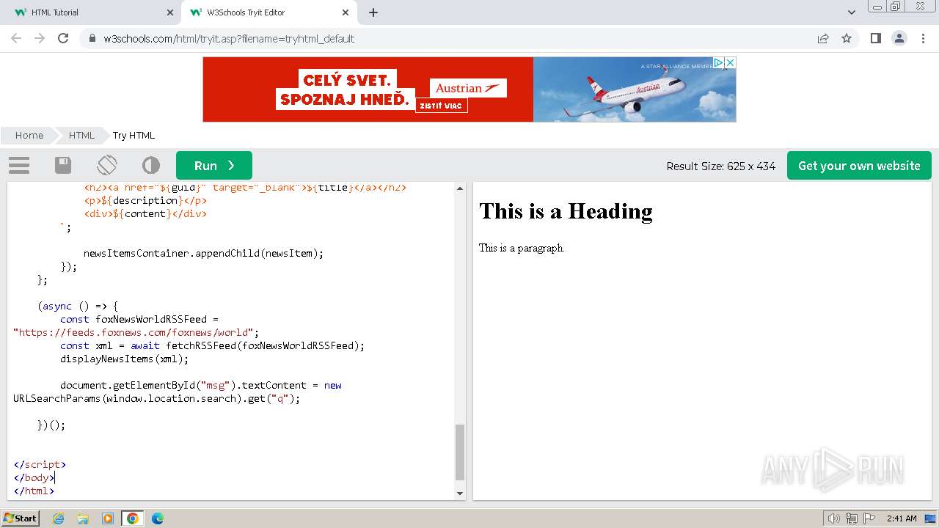Click the foxnews feed URL string
This screenshot has height=528, width=939.
point(134,332)
